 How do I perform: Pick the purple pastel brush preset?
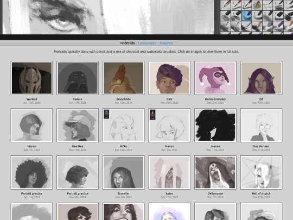click(278, 27)
